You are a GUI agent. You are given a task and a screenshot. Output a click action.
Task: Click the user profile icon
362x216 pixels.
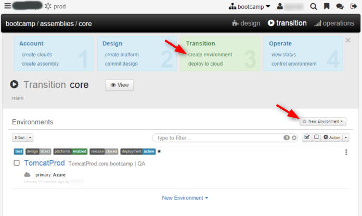coord(280,6)
